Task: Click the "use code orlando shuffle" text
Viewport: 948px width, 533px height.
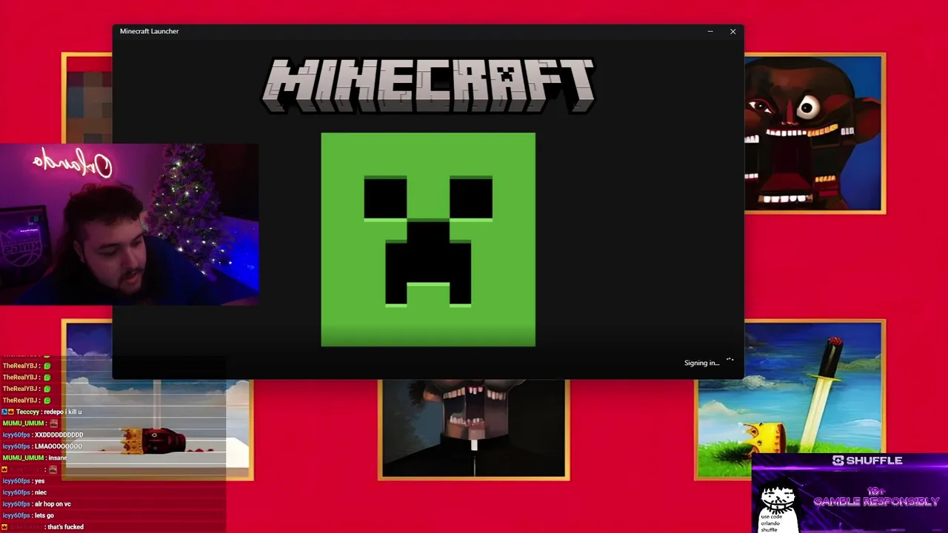Action: click(x=770, y=523)
